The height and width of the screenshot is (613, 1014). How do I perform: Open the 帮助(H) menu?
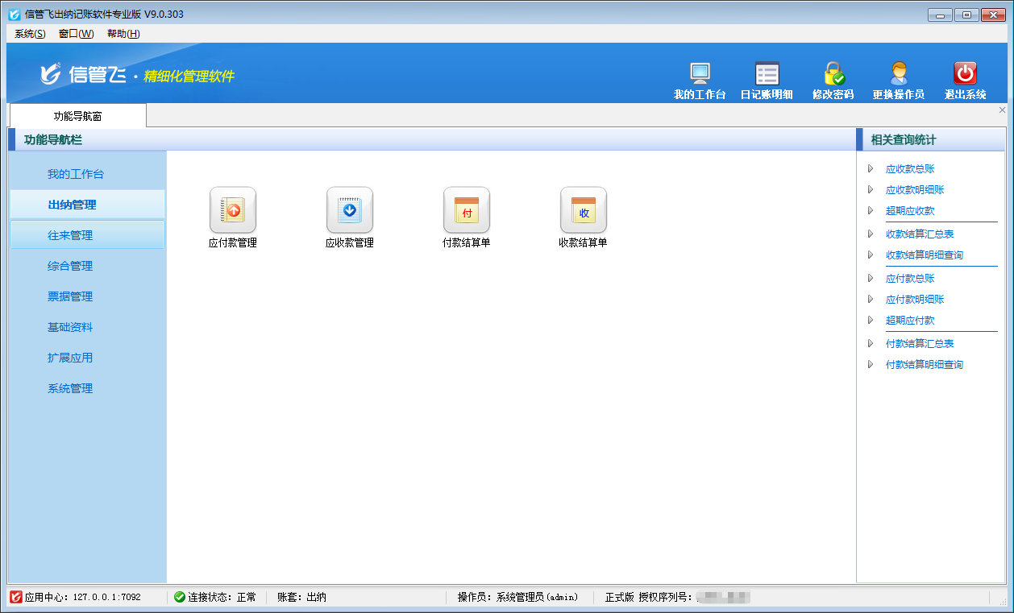coord(123,34)
